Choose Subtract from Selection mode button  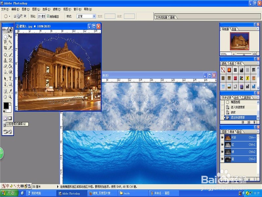pyautogui.click(x=22, y=16)
